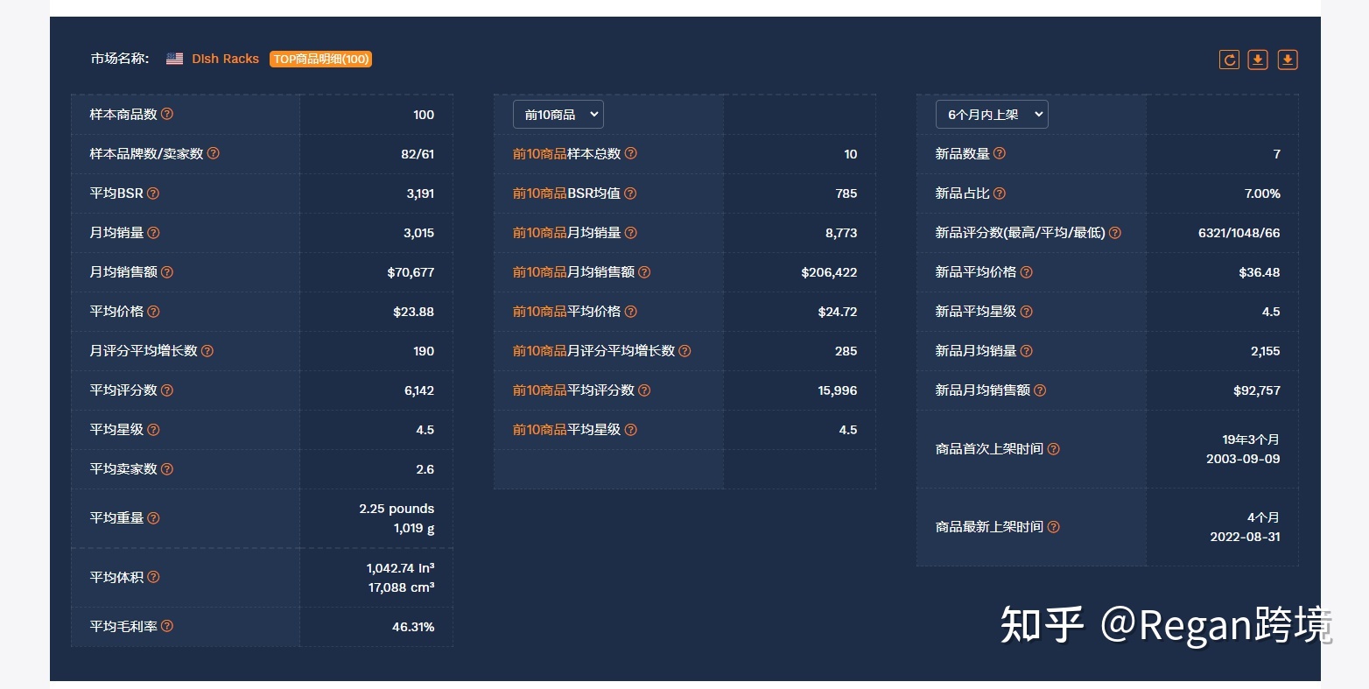This screenshot has width=1369, height=689.
Task: Show help for 月均销售额 in left table
Action: coord(167,271)
